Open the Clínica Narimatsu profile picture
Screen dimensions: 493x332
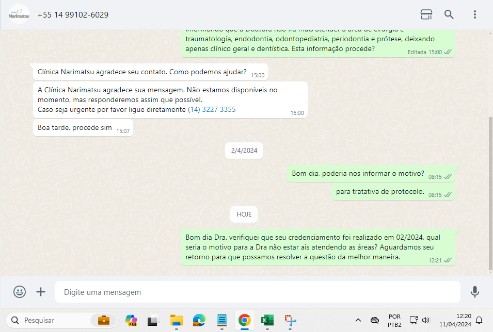pos(19,14)
